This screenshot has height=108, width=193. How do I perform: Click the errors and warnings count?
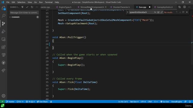click(x=30, y=102)
